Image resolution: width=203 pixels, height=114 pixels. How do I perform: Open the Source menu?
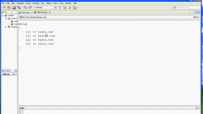coord(28,3)
